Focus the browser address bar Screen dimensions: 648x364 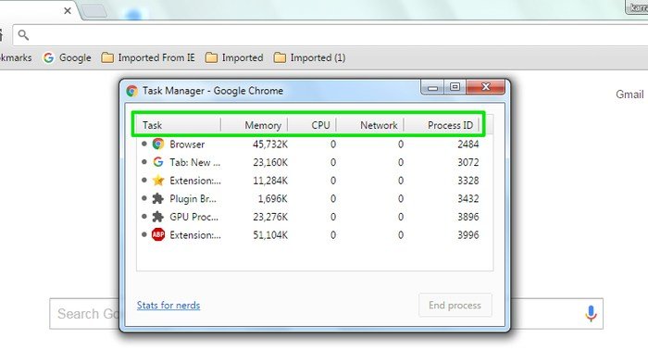[330, 35]
